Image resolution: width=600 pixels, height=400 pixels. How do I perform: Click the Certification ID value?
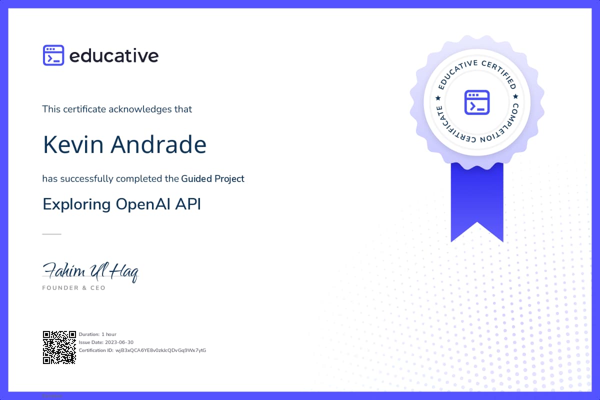pos(160,350)
